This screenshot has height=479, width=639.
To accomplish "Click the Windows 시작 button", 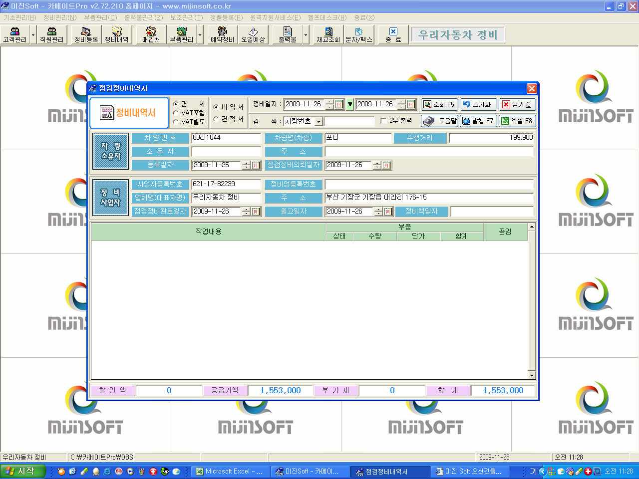I will click(23, 471).
